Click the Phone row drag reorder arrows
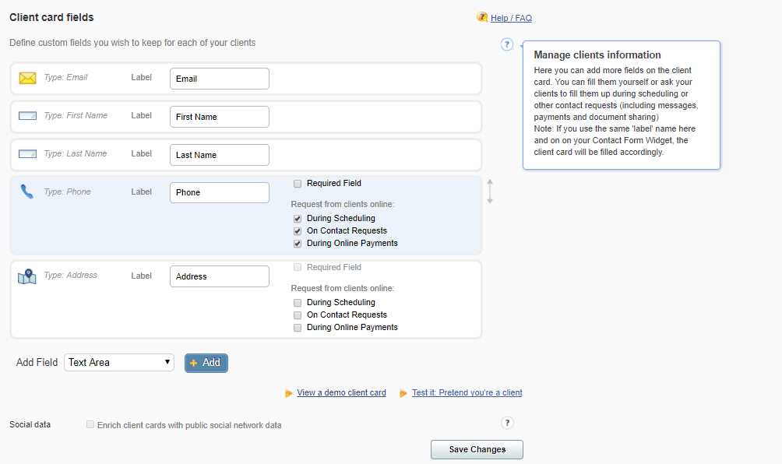782x464 pixels. coord(490,192)
